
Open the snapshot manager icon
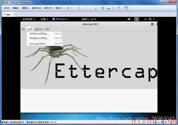click(x=96, y=8)
